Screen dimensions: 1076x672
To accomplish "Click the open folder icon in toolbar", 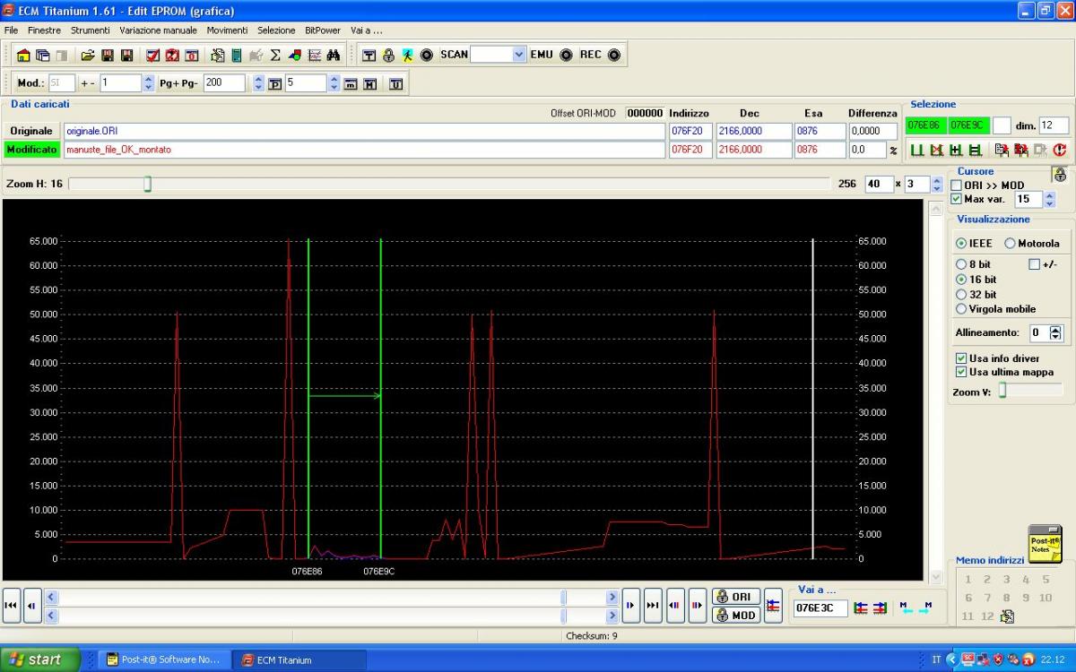I will (x=88, y=55).
